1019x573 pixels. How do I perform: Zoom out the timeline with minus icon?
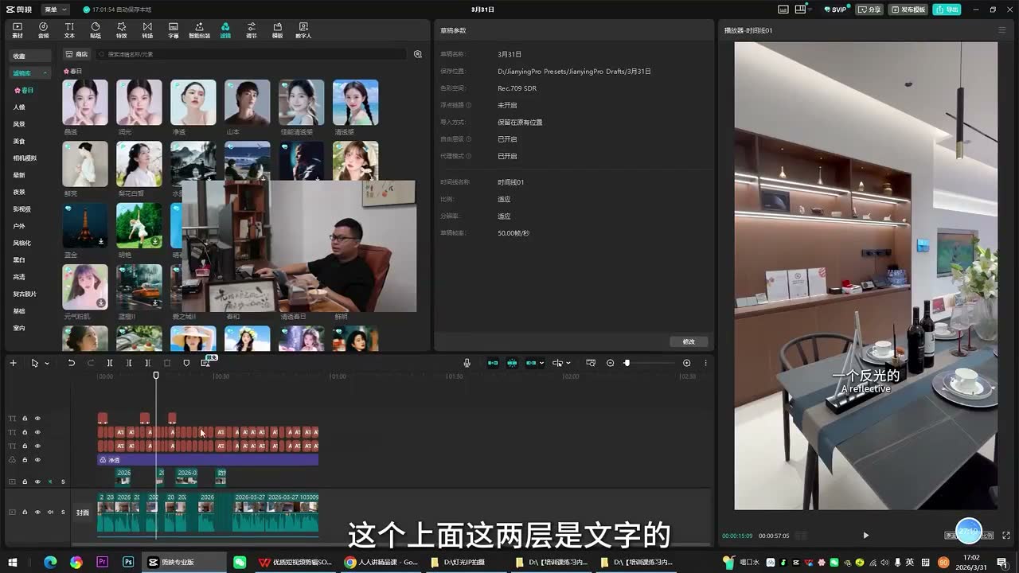(x=611, y=363)
